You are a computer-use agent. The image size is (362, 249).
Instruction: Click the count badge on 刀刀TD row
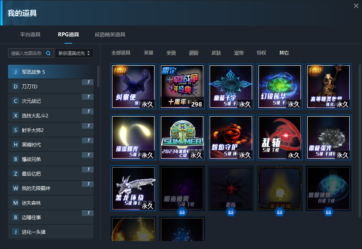(x=88, y=82)
